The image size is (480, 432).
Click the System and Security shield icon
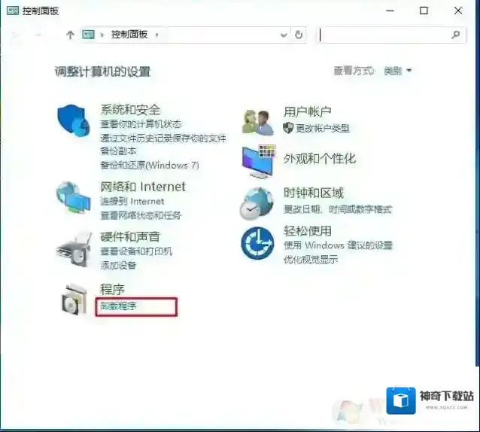pyautogui.click(x=73, y=120)
